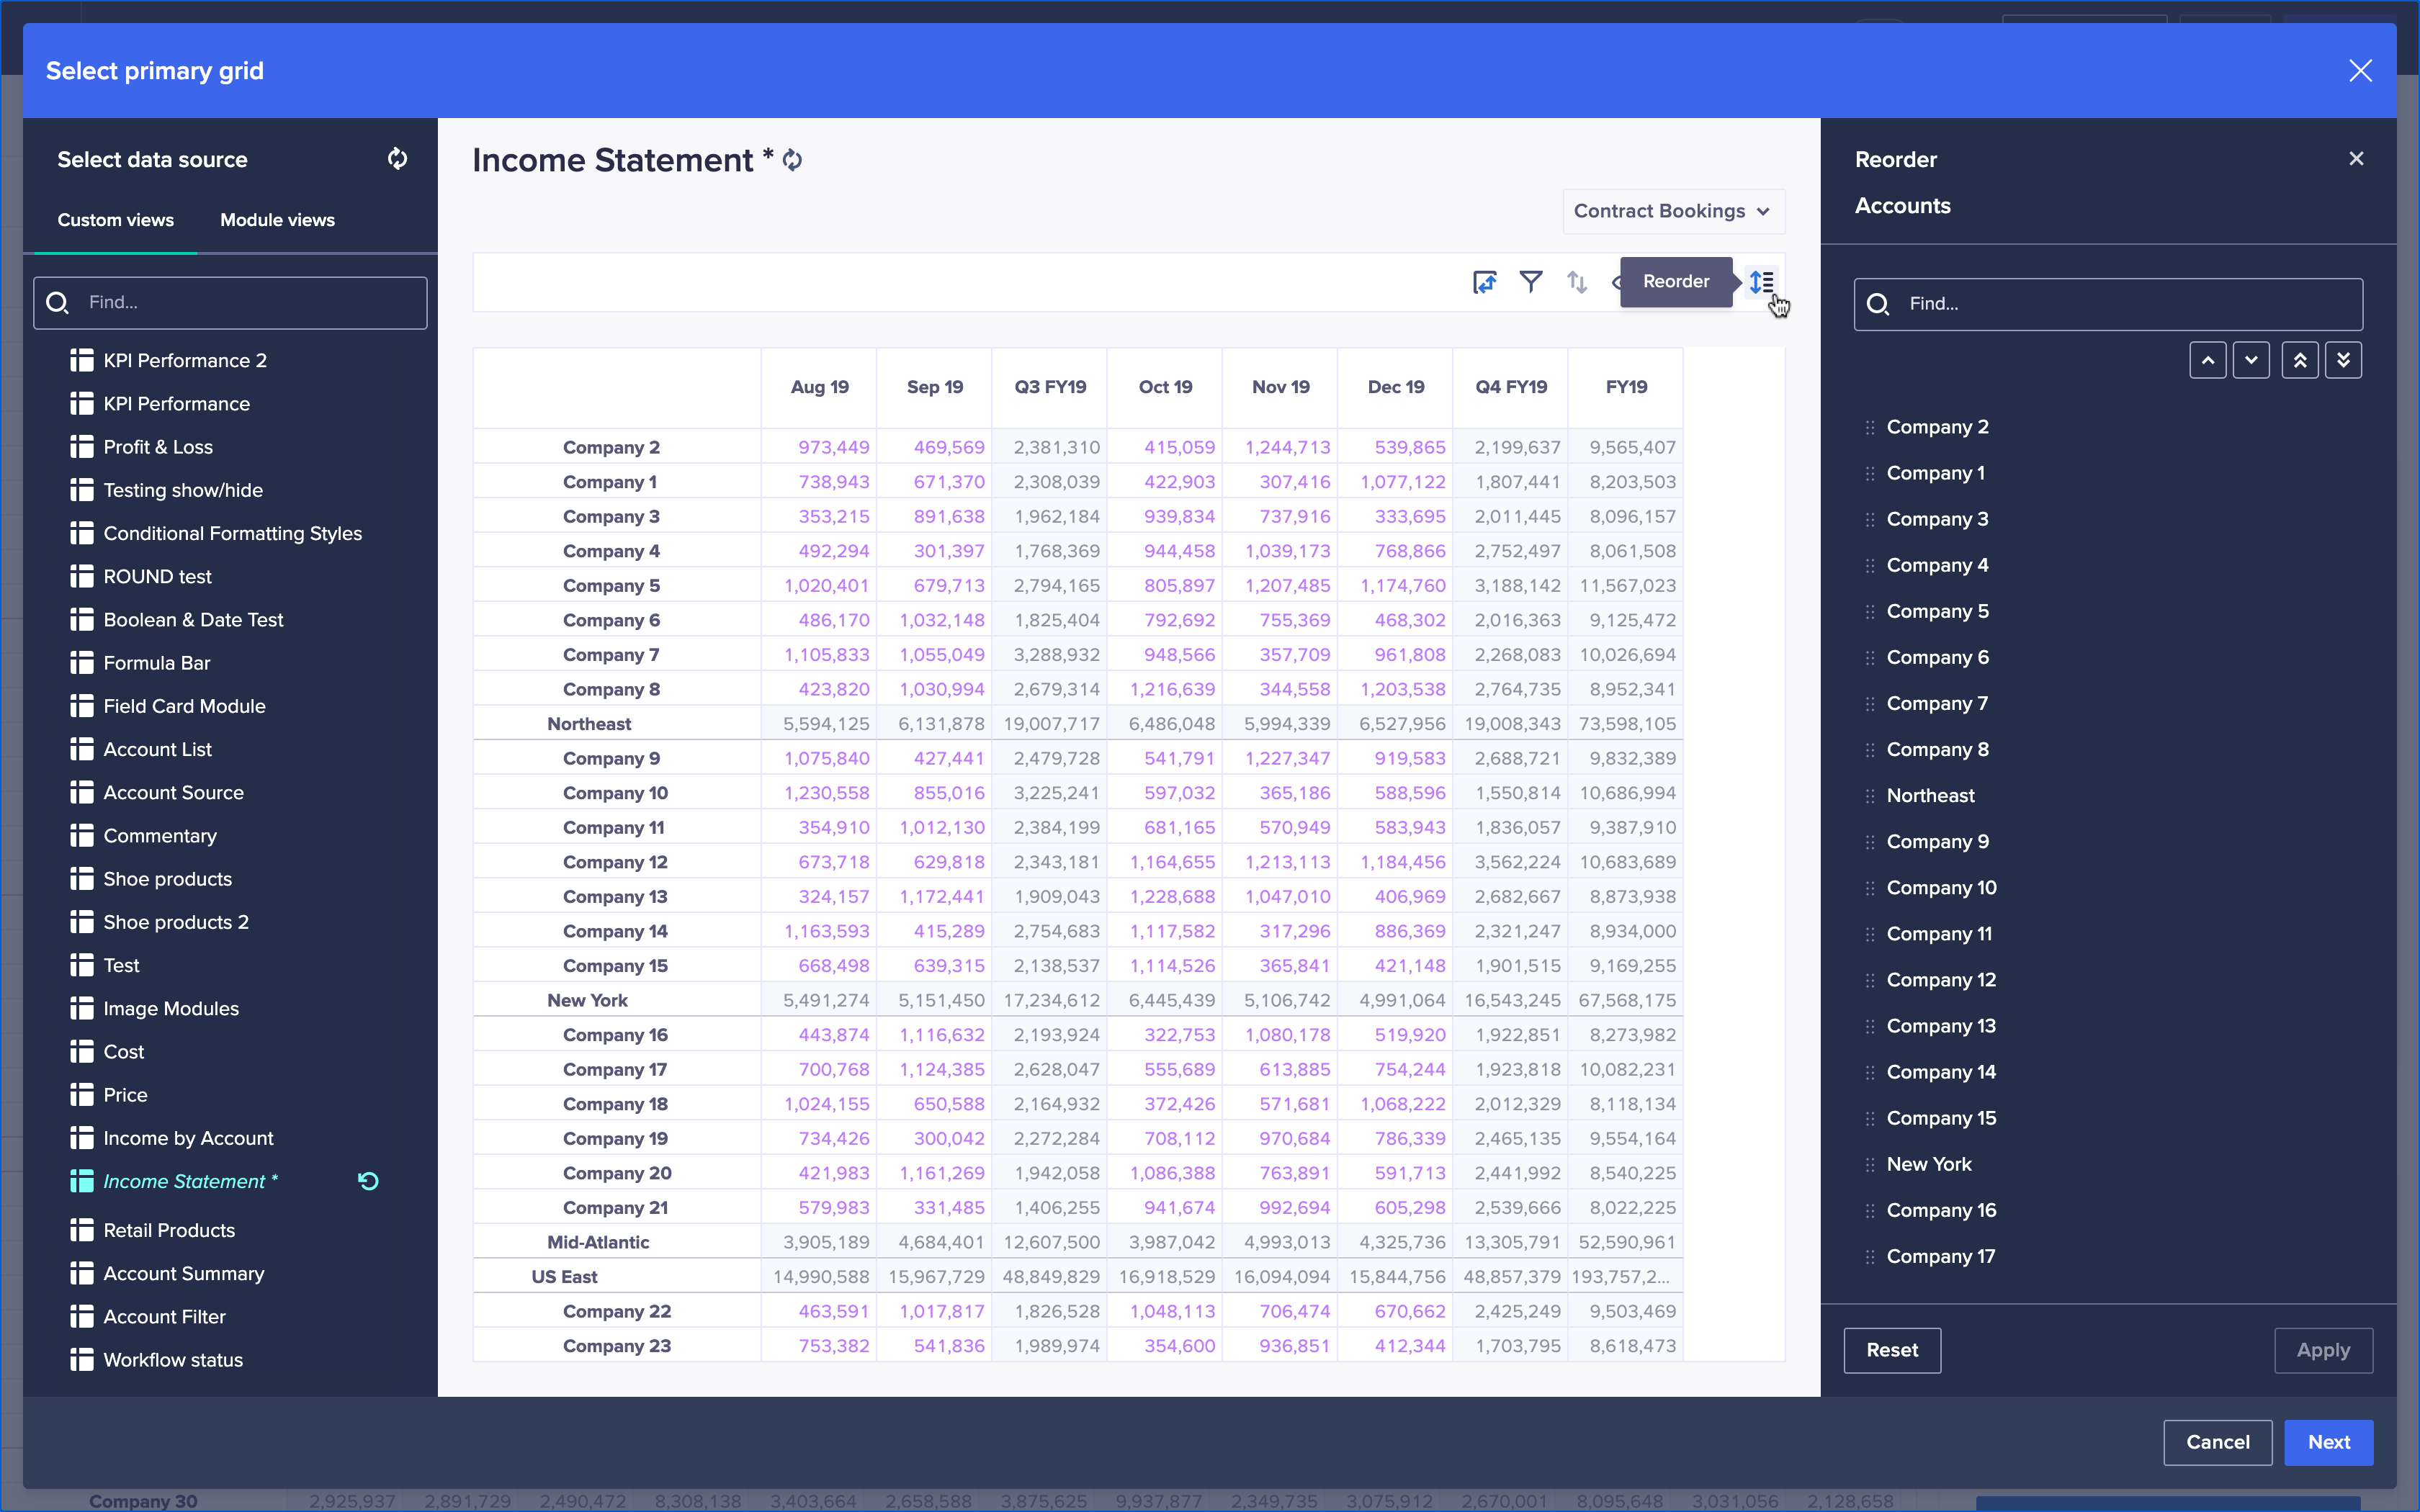The image size is (2420, 1512).
Task: Click the drag handle next to Company 2
Action: coord(1870,426)
